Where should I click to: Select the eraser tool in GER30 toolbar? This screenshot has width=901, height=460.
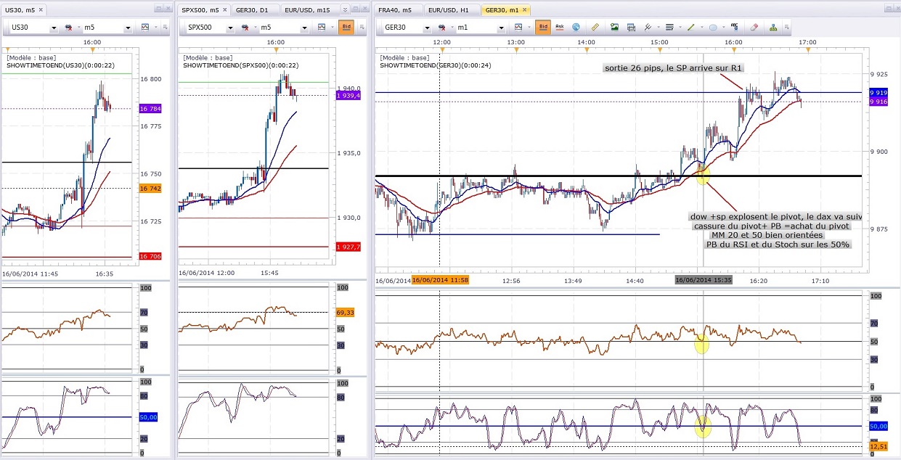click(x=754, y=28)
